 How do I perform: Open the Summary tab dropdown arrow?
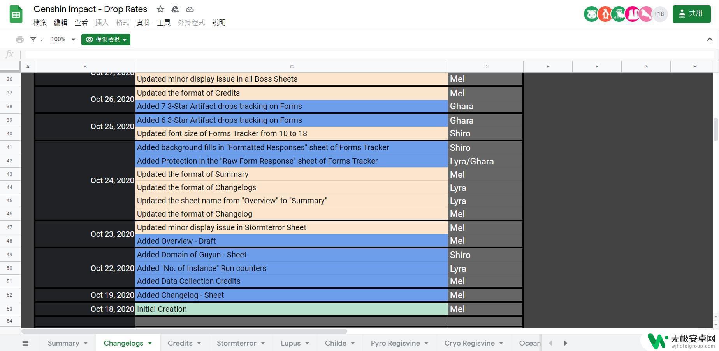[86, 343]
